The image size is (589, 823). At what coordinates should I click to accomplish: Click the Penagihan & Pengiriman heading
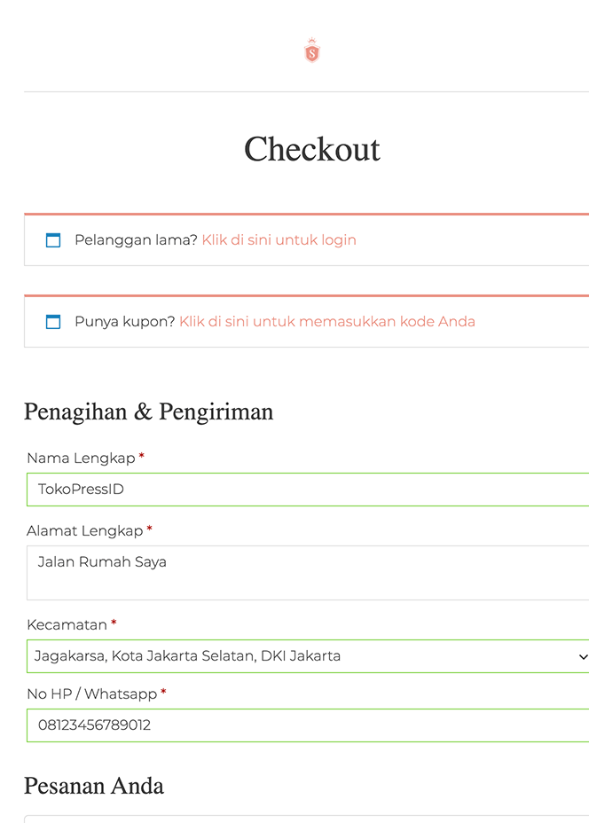(148, 411)
